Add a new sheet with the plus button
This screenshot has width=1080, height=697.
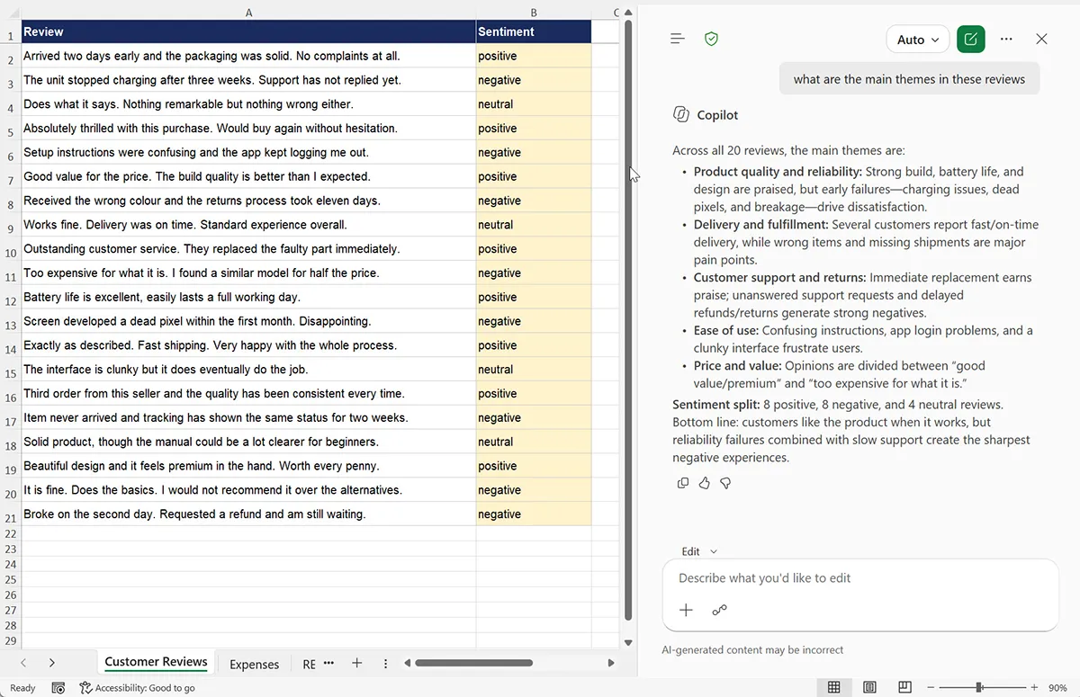pyautogui.click(x=356, y=663)
